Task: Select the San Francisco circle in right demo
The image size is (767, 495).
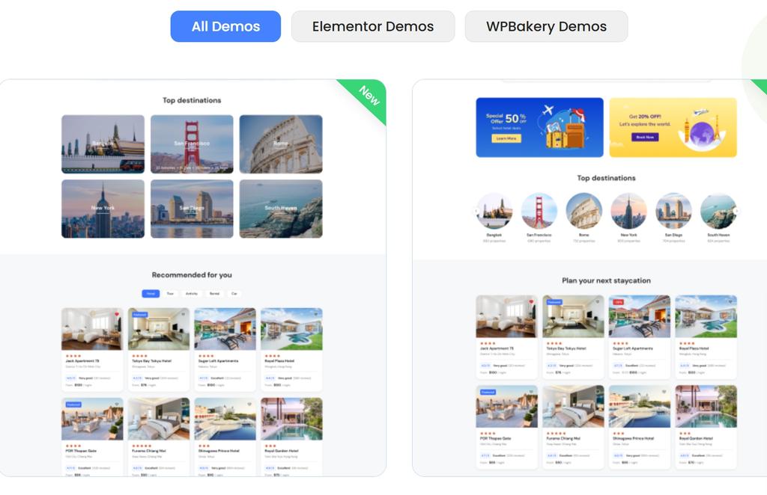Action: pos(539,211)
